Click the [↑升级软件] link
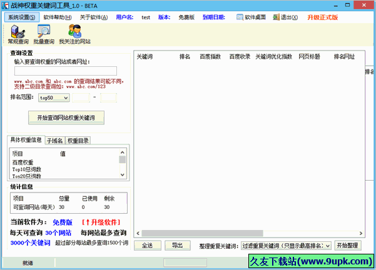Viewport: 376px width, 270px height. click(x=101, y=222)
